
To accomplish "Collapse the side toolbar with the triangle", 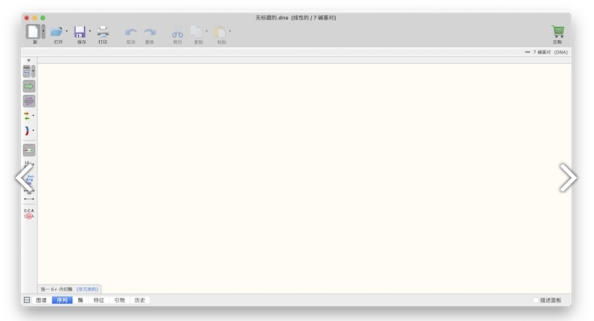I will click(28, 60).
